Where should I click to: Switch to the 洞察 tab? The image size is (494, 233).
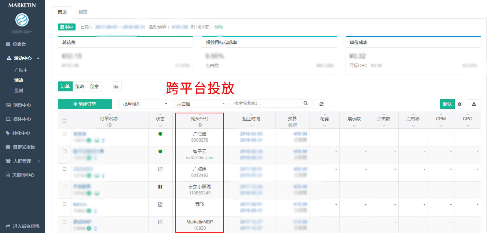83,12
